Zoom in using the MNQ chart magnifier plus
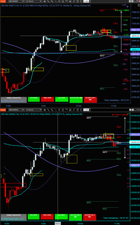Image resolution: width=140 pixels, height=225 pixels. click(x=52, y=110)
